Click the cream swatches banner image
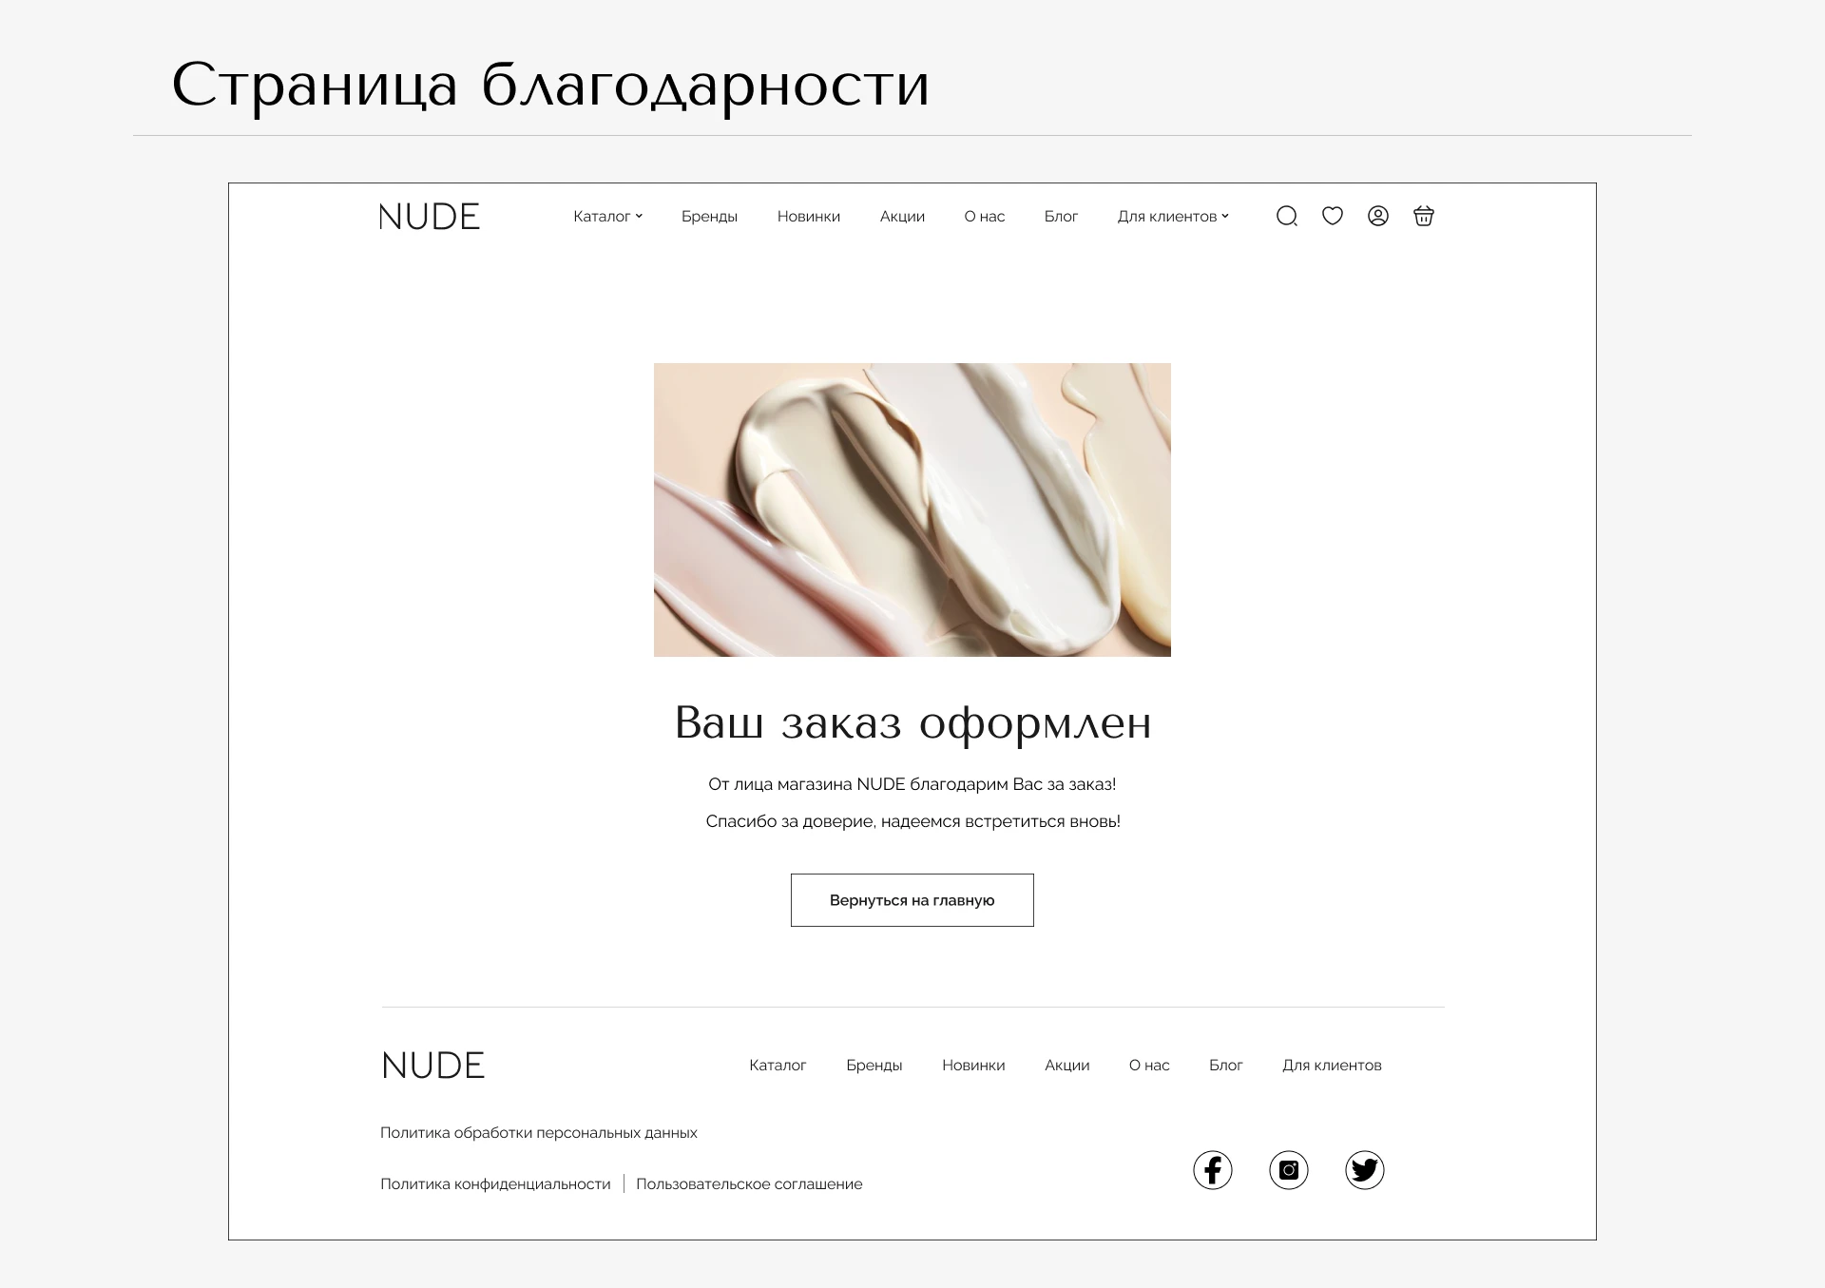1825x1288 pixels. 912,509
